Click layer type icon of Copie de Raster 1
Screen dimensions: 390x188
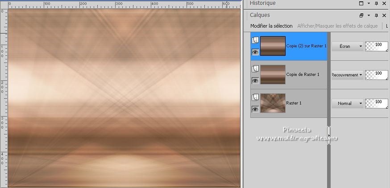click(255, 69)
